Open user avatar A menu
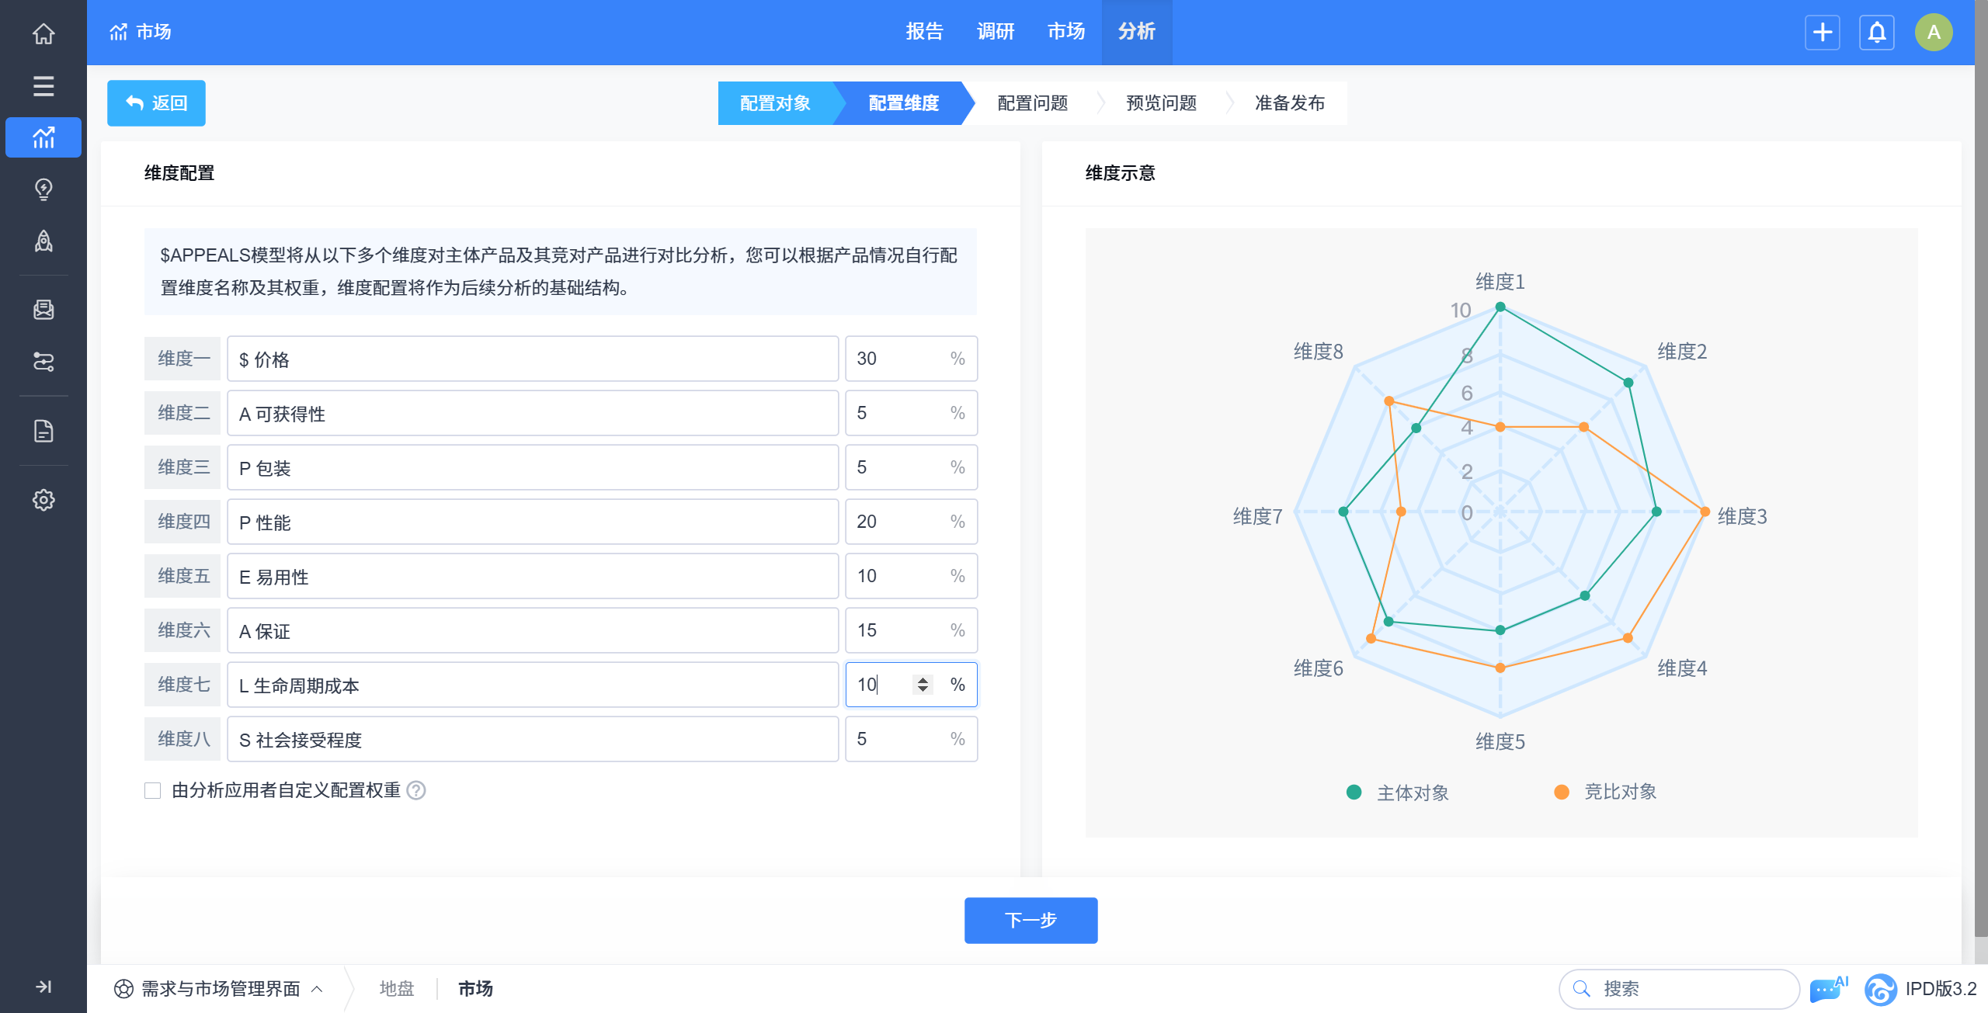The height and width of the screenshot is (1013, 1988). (x=1934, y=33)
